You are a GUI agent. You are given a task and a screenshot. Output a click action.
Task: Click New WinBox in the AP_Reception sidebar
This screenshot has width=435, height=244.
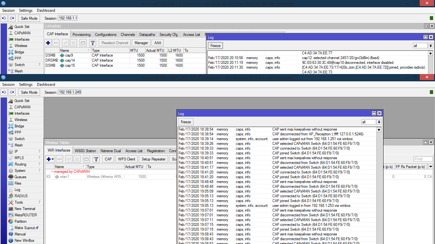[24, 241]
